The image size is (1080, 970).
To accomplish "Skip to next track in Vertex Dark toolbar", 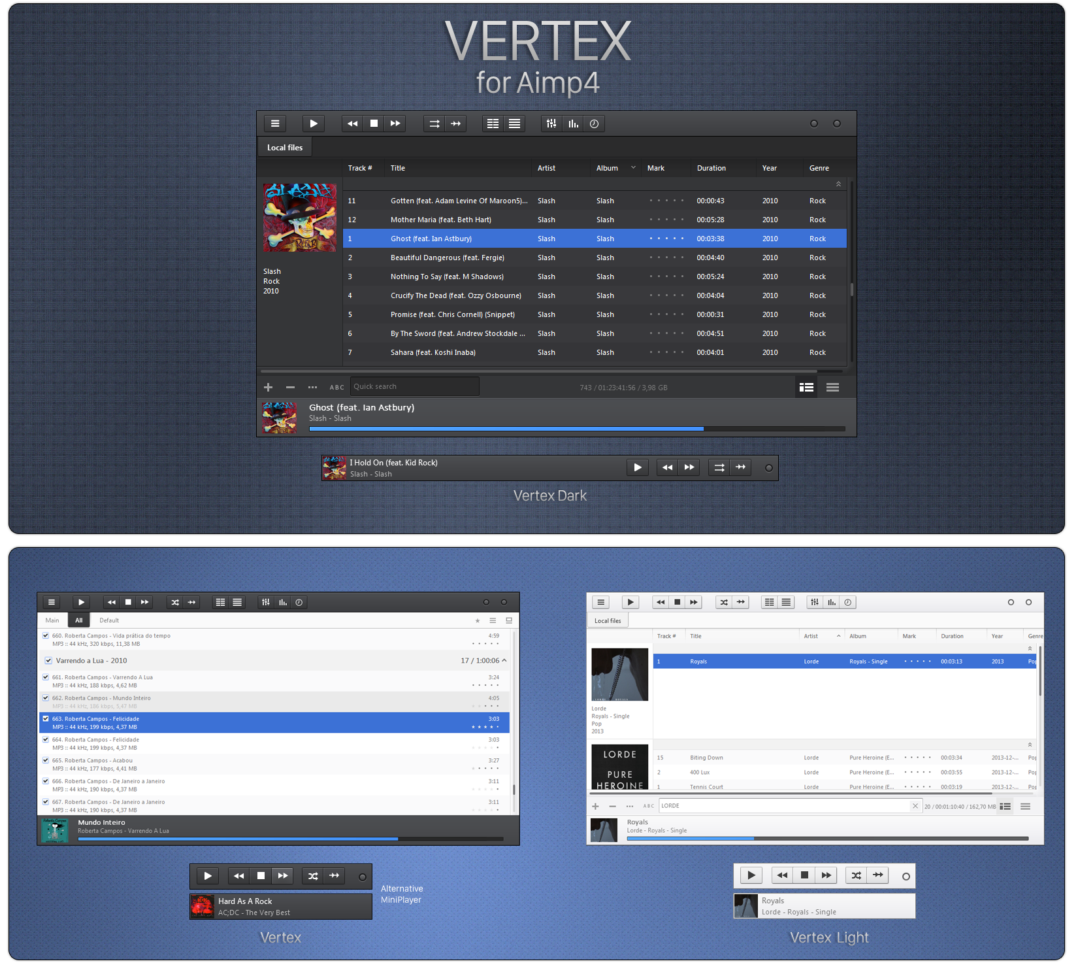I will point(395,124).
